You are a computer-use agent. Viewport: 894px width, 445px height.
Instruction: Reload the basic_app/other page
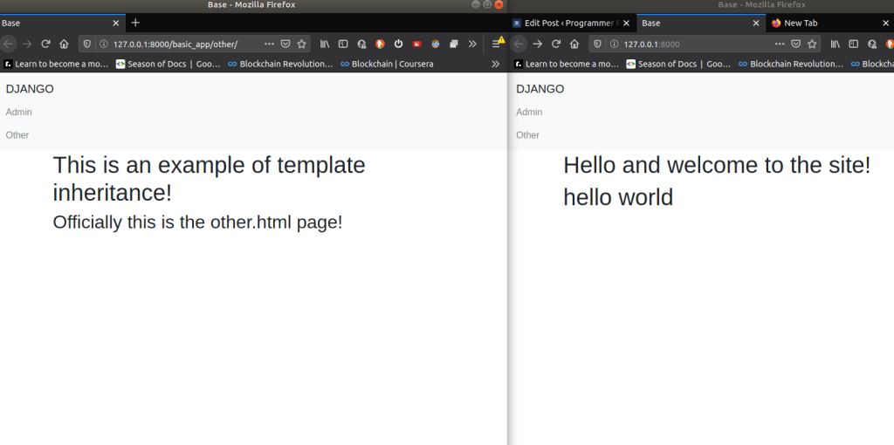(45, 44)
